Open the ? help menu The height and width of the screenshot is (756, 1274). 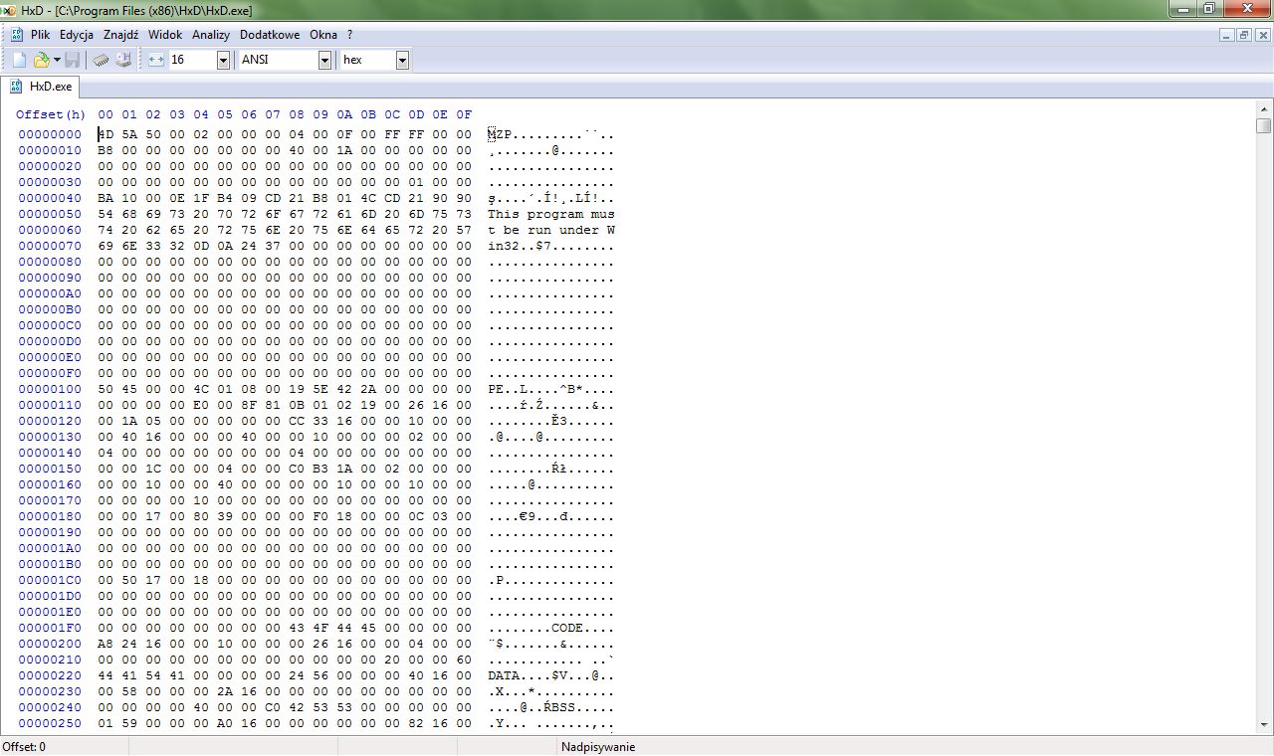point(348,34)
